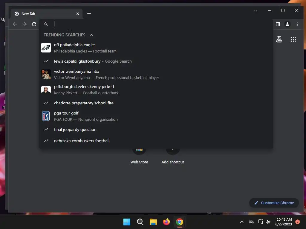Click the Chrome taskbar icon

tap(180, 222)
